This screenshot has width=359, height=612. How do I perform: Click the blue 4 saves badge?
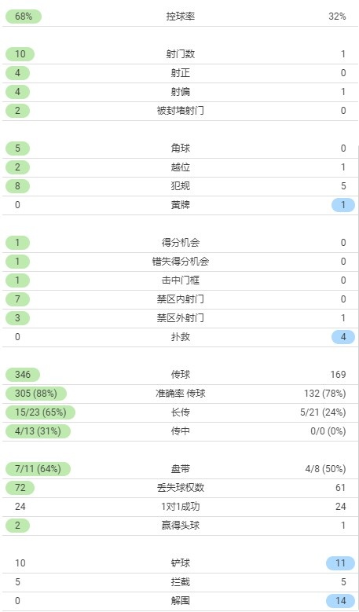[x=343, y=337]
